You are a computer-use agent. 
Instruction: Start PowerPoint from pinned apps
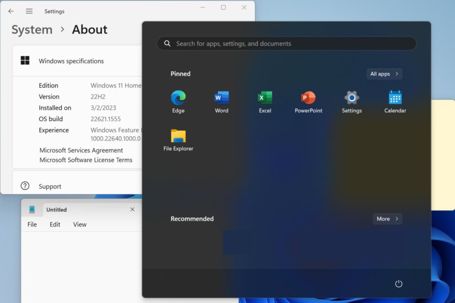pyautogui.click(x=309, y=102)
